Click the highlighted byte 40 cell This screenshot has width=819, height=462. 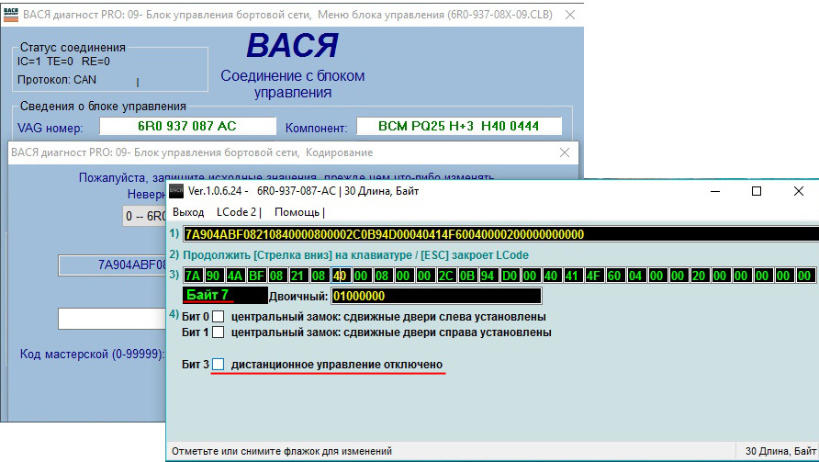340,276
